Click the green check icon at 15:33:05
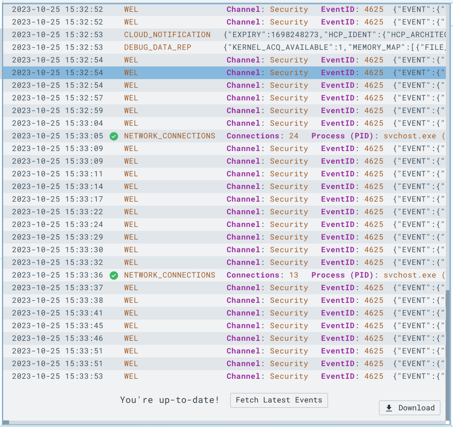453x427 pixels. pos(114,136)
